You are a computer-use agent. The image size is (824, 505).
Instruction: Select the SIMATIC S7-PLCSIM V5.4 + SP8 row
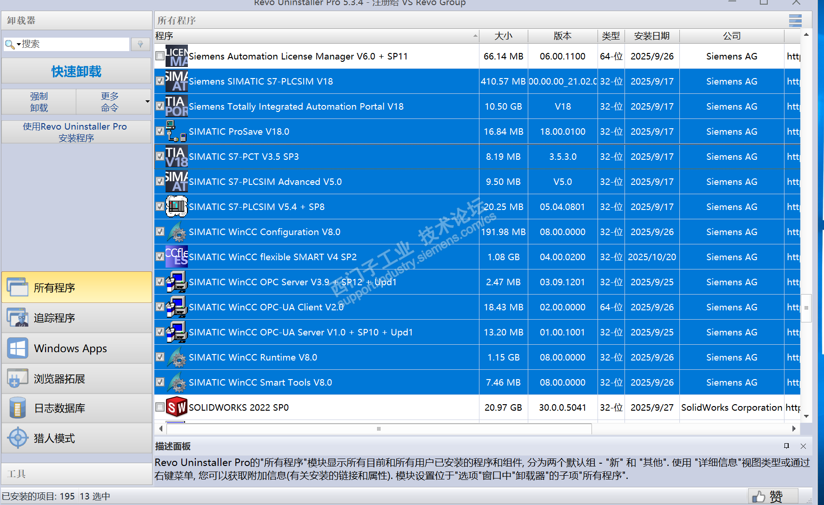coord(477,207)
